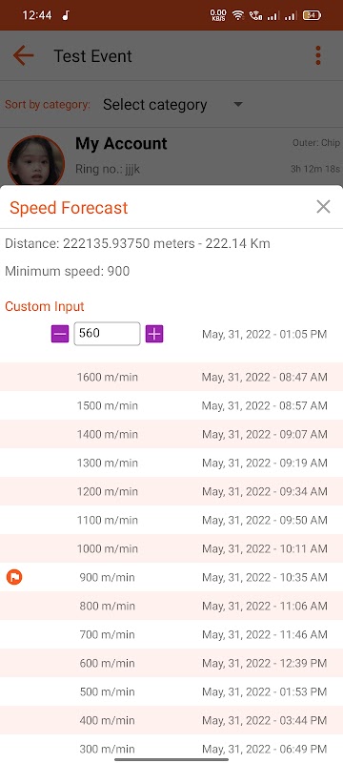The image size is (343, 763).
Task: Click the custom input field showing 560
Action: (x=107, y=334)
